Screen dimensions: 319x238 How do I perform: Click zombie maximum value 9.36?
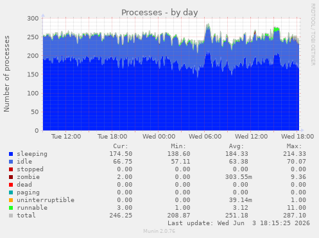click(x=298, y=177)
